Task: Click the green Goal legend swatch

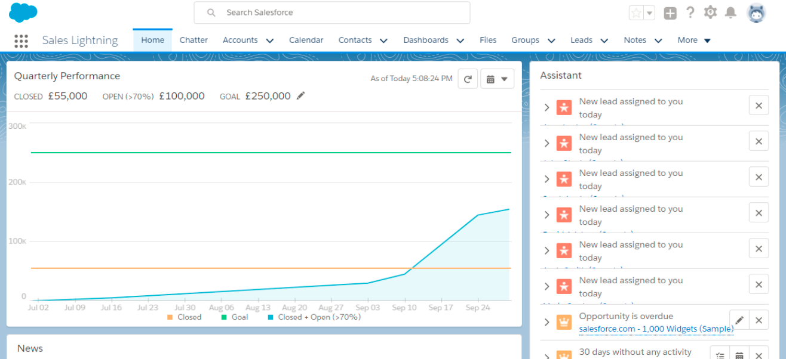Action: (x=224, y=317)
